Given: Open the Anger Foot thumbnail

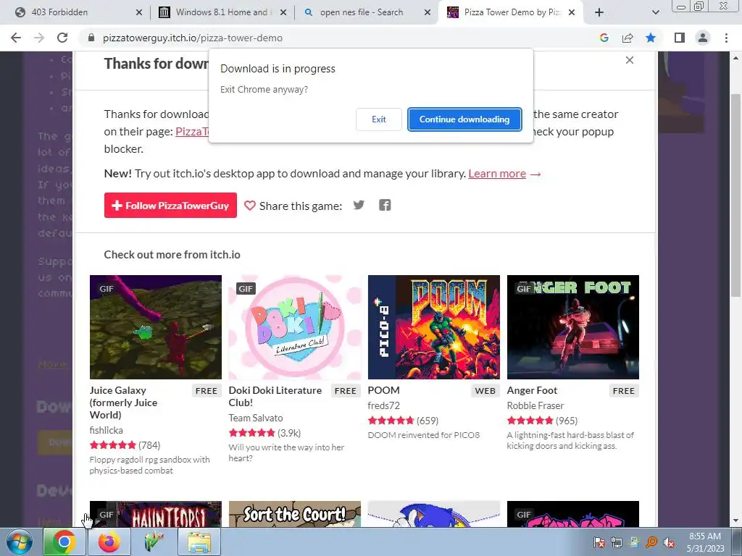Looking at the screenshot, I should click(x=573, y=327).
